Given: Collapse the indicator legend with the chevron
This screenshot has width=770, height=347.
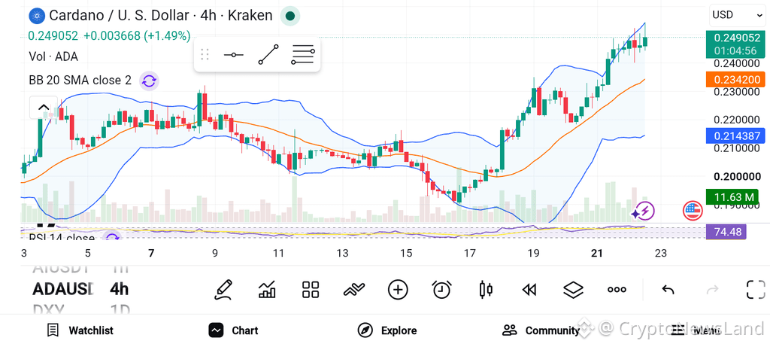Looking at the screenshot, I should pyautogui.click(x=43, y=108).
